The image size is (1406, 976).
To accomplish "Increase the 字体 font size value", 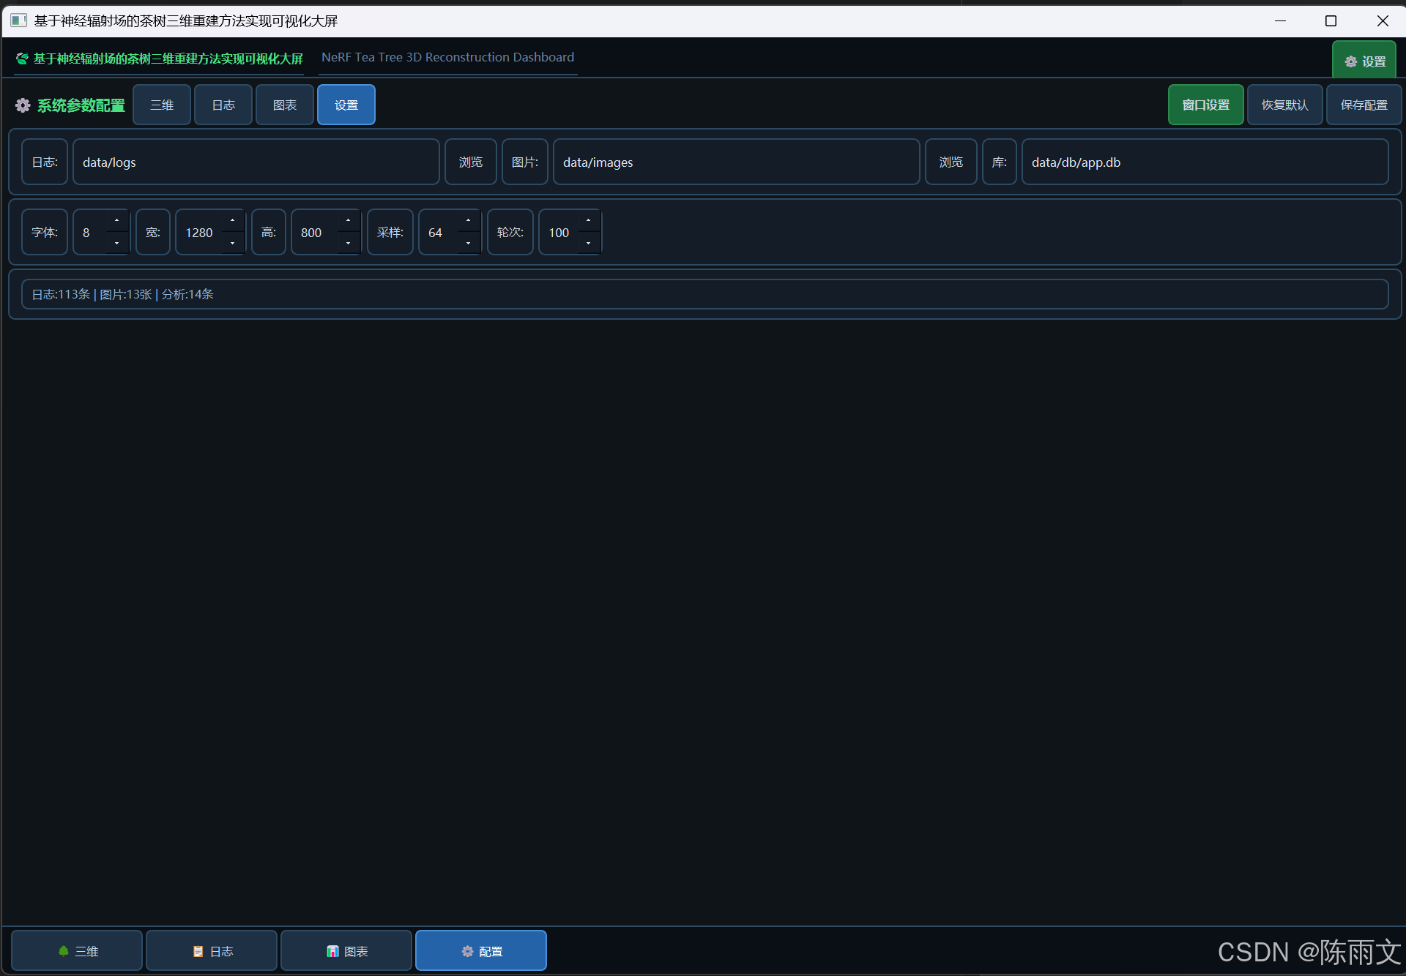I will click(x=117, y=220).
